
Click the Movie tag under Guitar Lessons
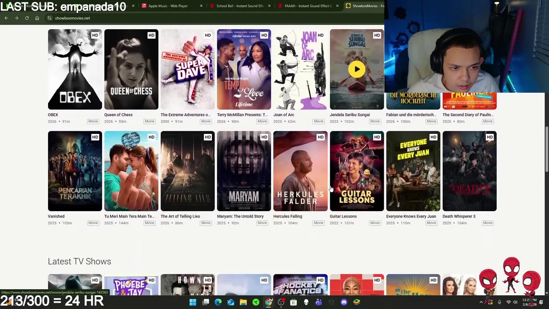coord(375,223)
